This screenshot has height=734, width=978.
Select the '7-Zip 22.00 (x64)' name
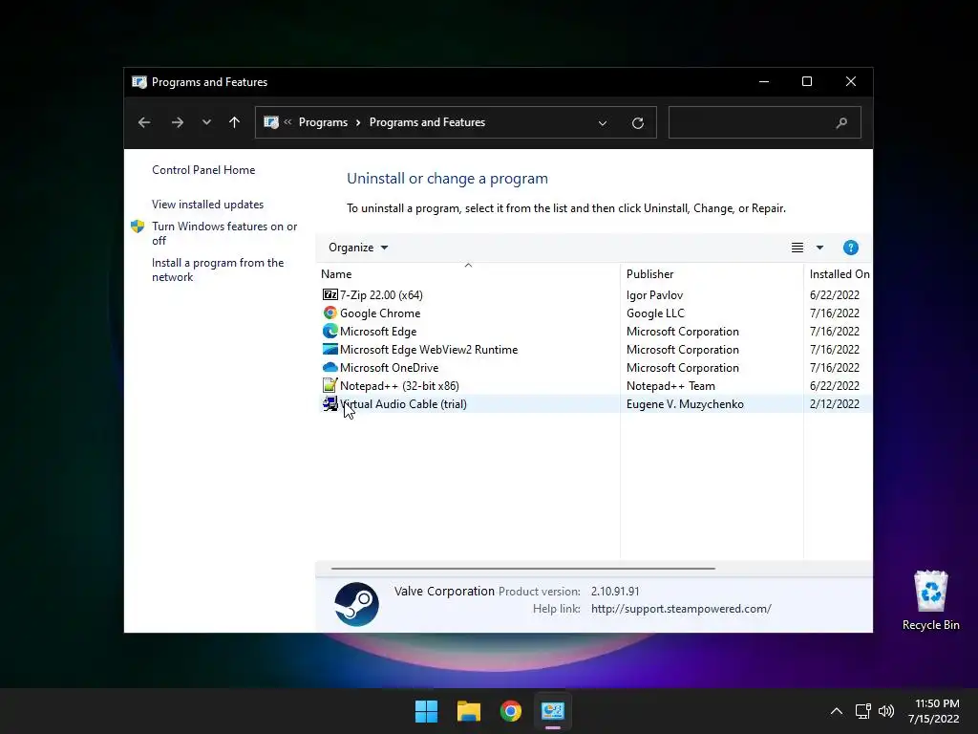[x=381, y=295]
